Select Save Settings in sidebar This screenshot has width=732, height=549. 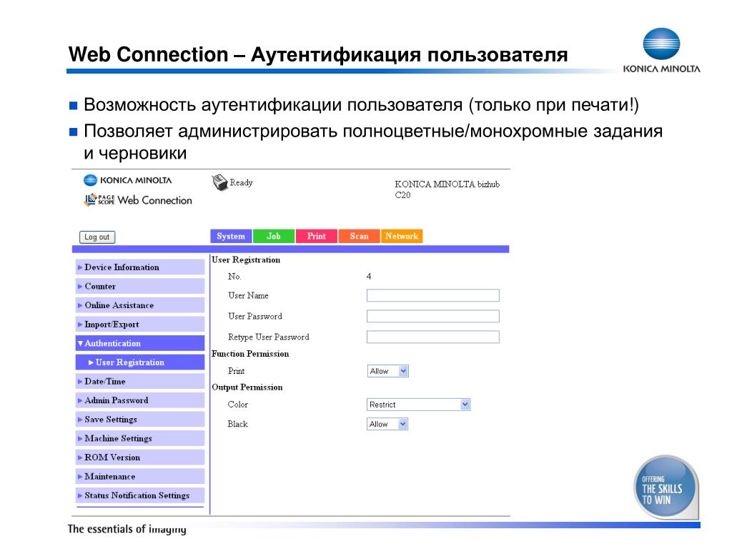(x=140, y=419)
